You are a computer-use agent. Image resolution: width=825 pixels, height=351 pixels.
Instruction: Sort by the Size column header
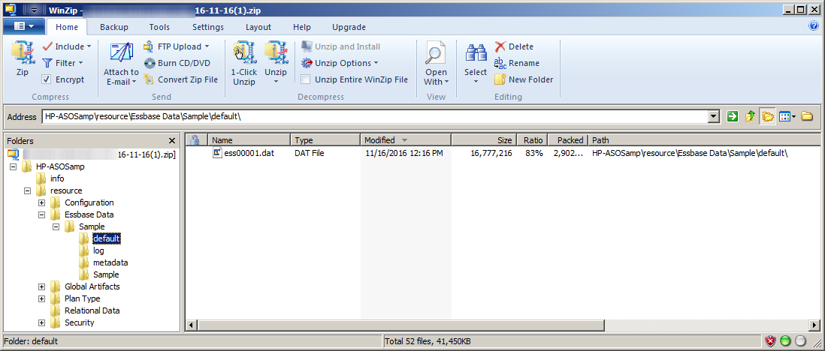[484, 140]
